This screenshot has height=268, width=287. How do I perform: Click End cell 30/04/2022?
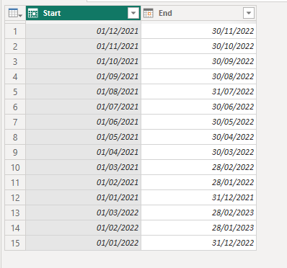198,137
